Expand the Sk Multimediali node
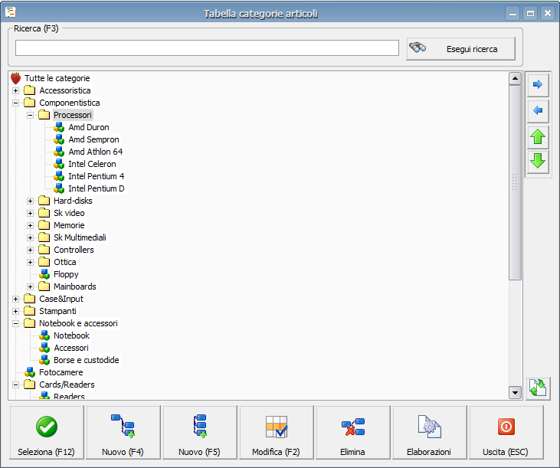Image resolution: width=560 pixels, height=468 pixels. point(31,237)
